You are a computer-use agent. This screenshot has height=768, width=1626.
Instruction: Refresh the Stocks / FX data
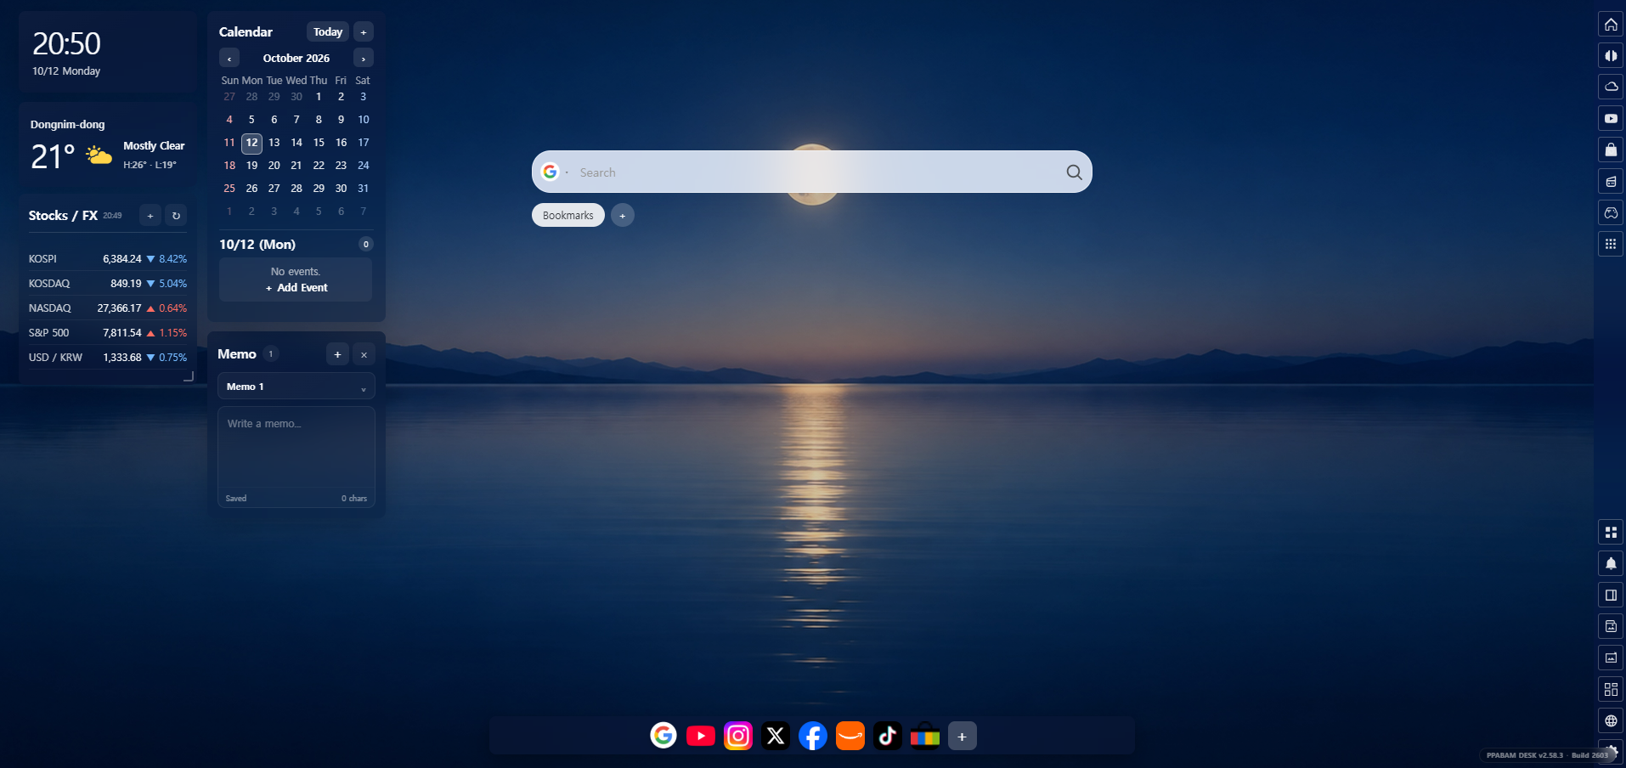pyautogui.click(x=176, y=216)
